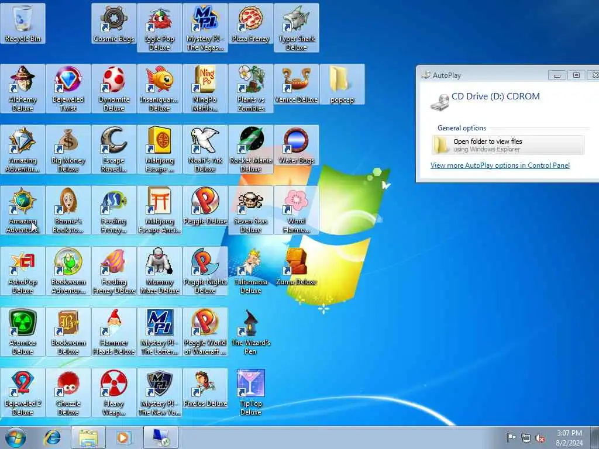Select the Peggle Nights Deluxe shortcut
599x449 pixels.
(205, 271)
